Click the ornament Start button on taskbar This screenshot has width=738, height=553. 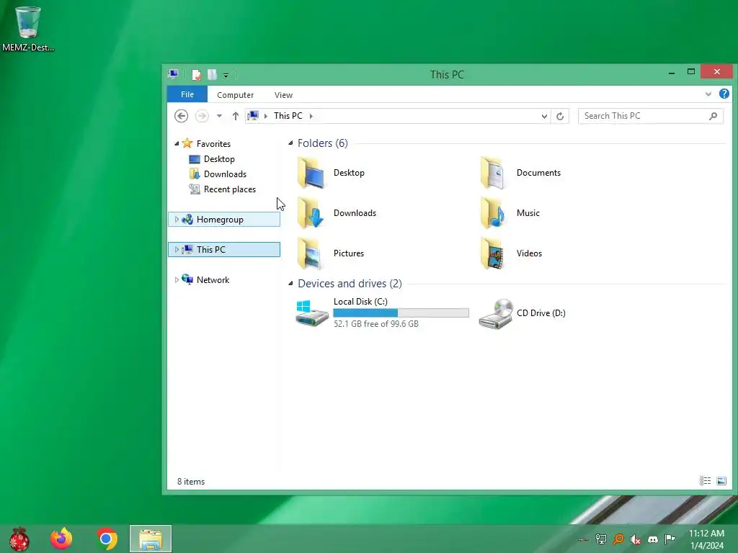click(19, 539)
